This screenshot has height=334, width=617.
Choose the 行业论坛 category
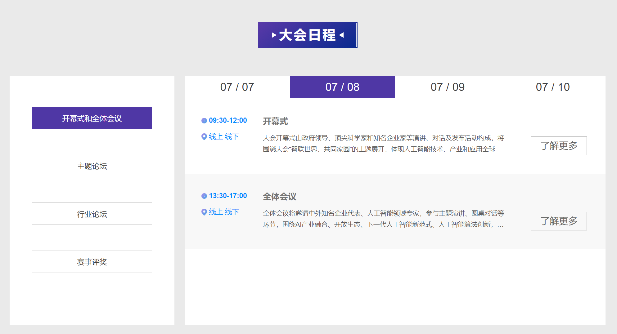tap(92, 214)
